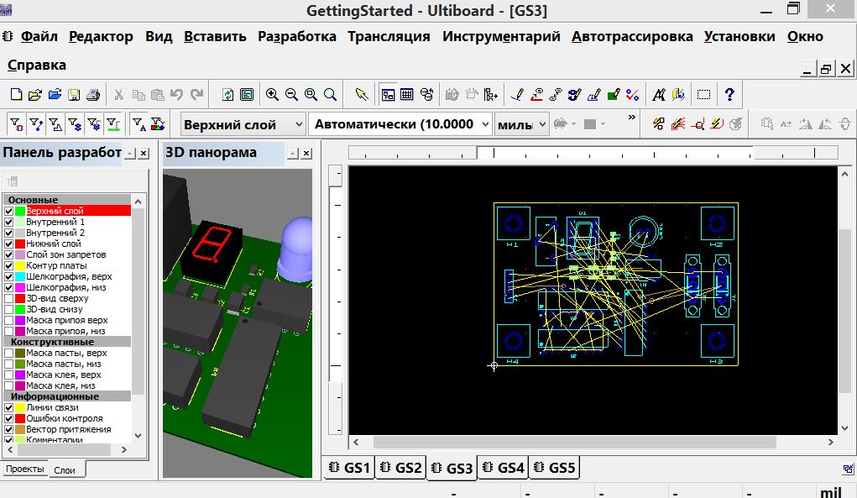Click the zoom window magnifier icon
Viewport: 857px width, 498px height.
point(311,95)
